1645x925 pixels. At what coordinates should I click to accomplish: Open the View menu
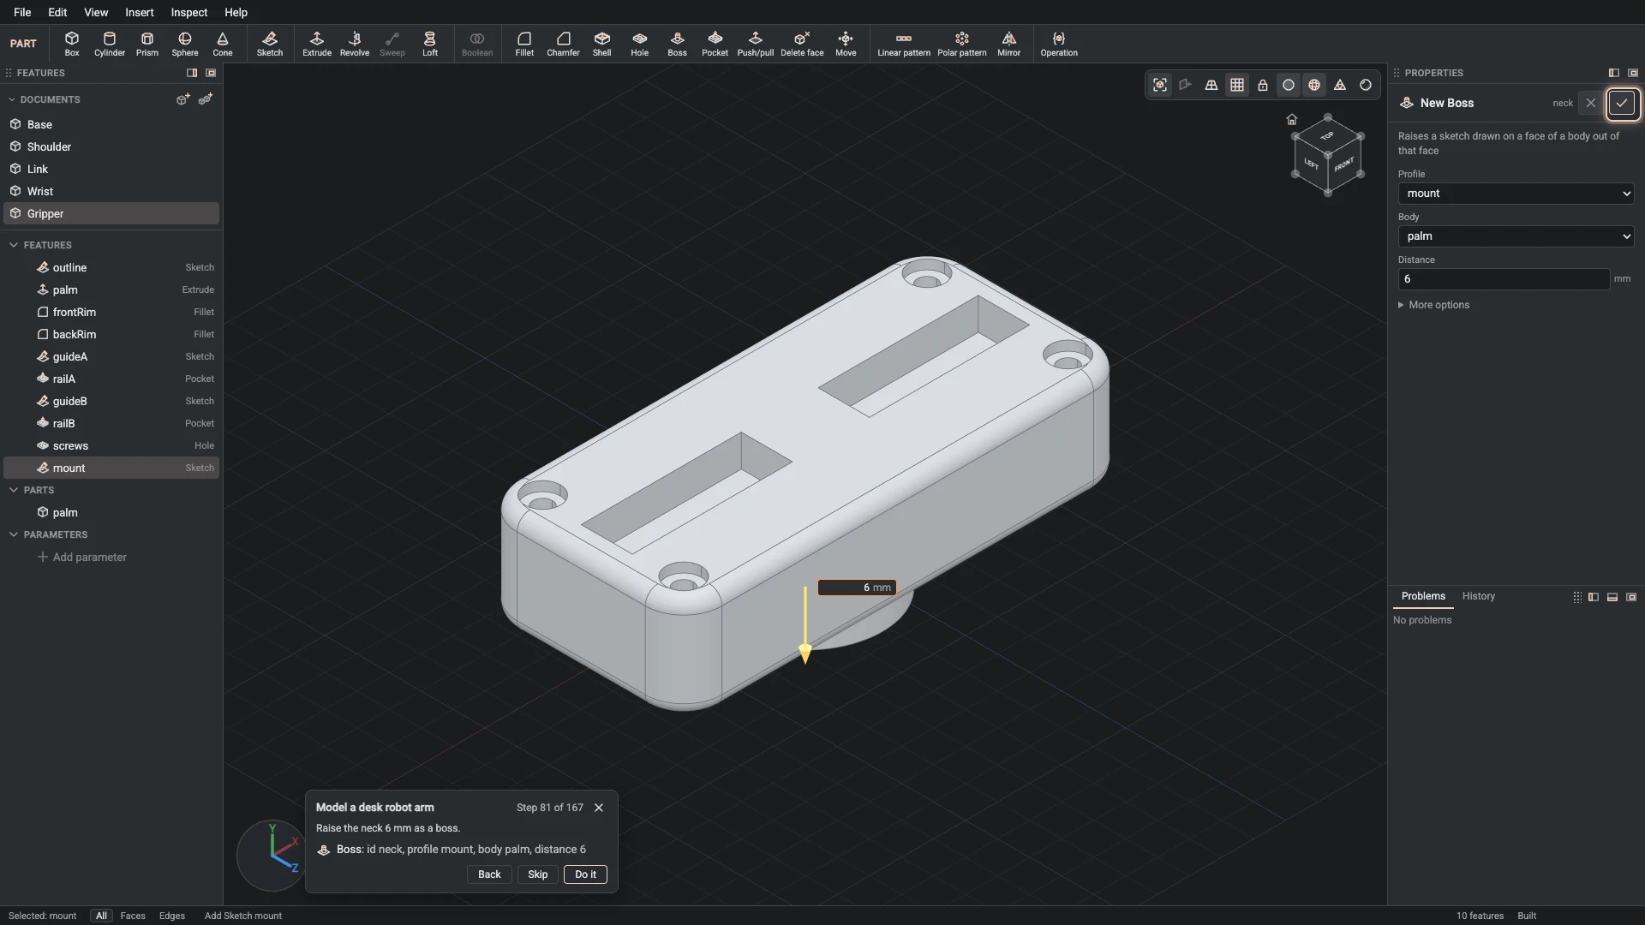point(96,12)
